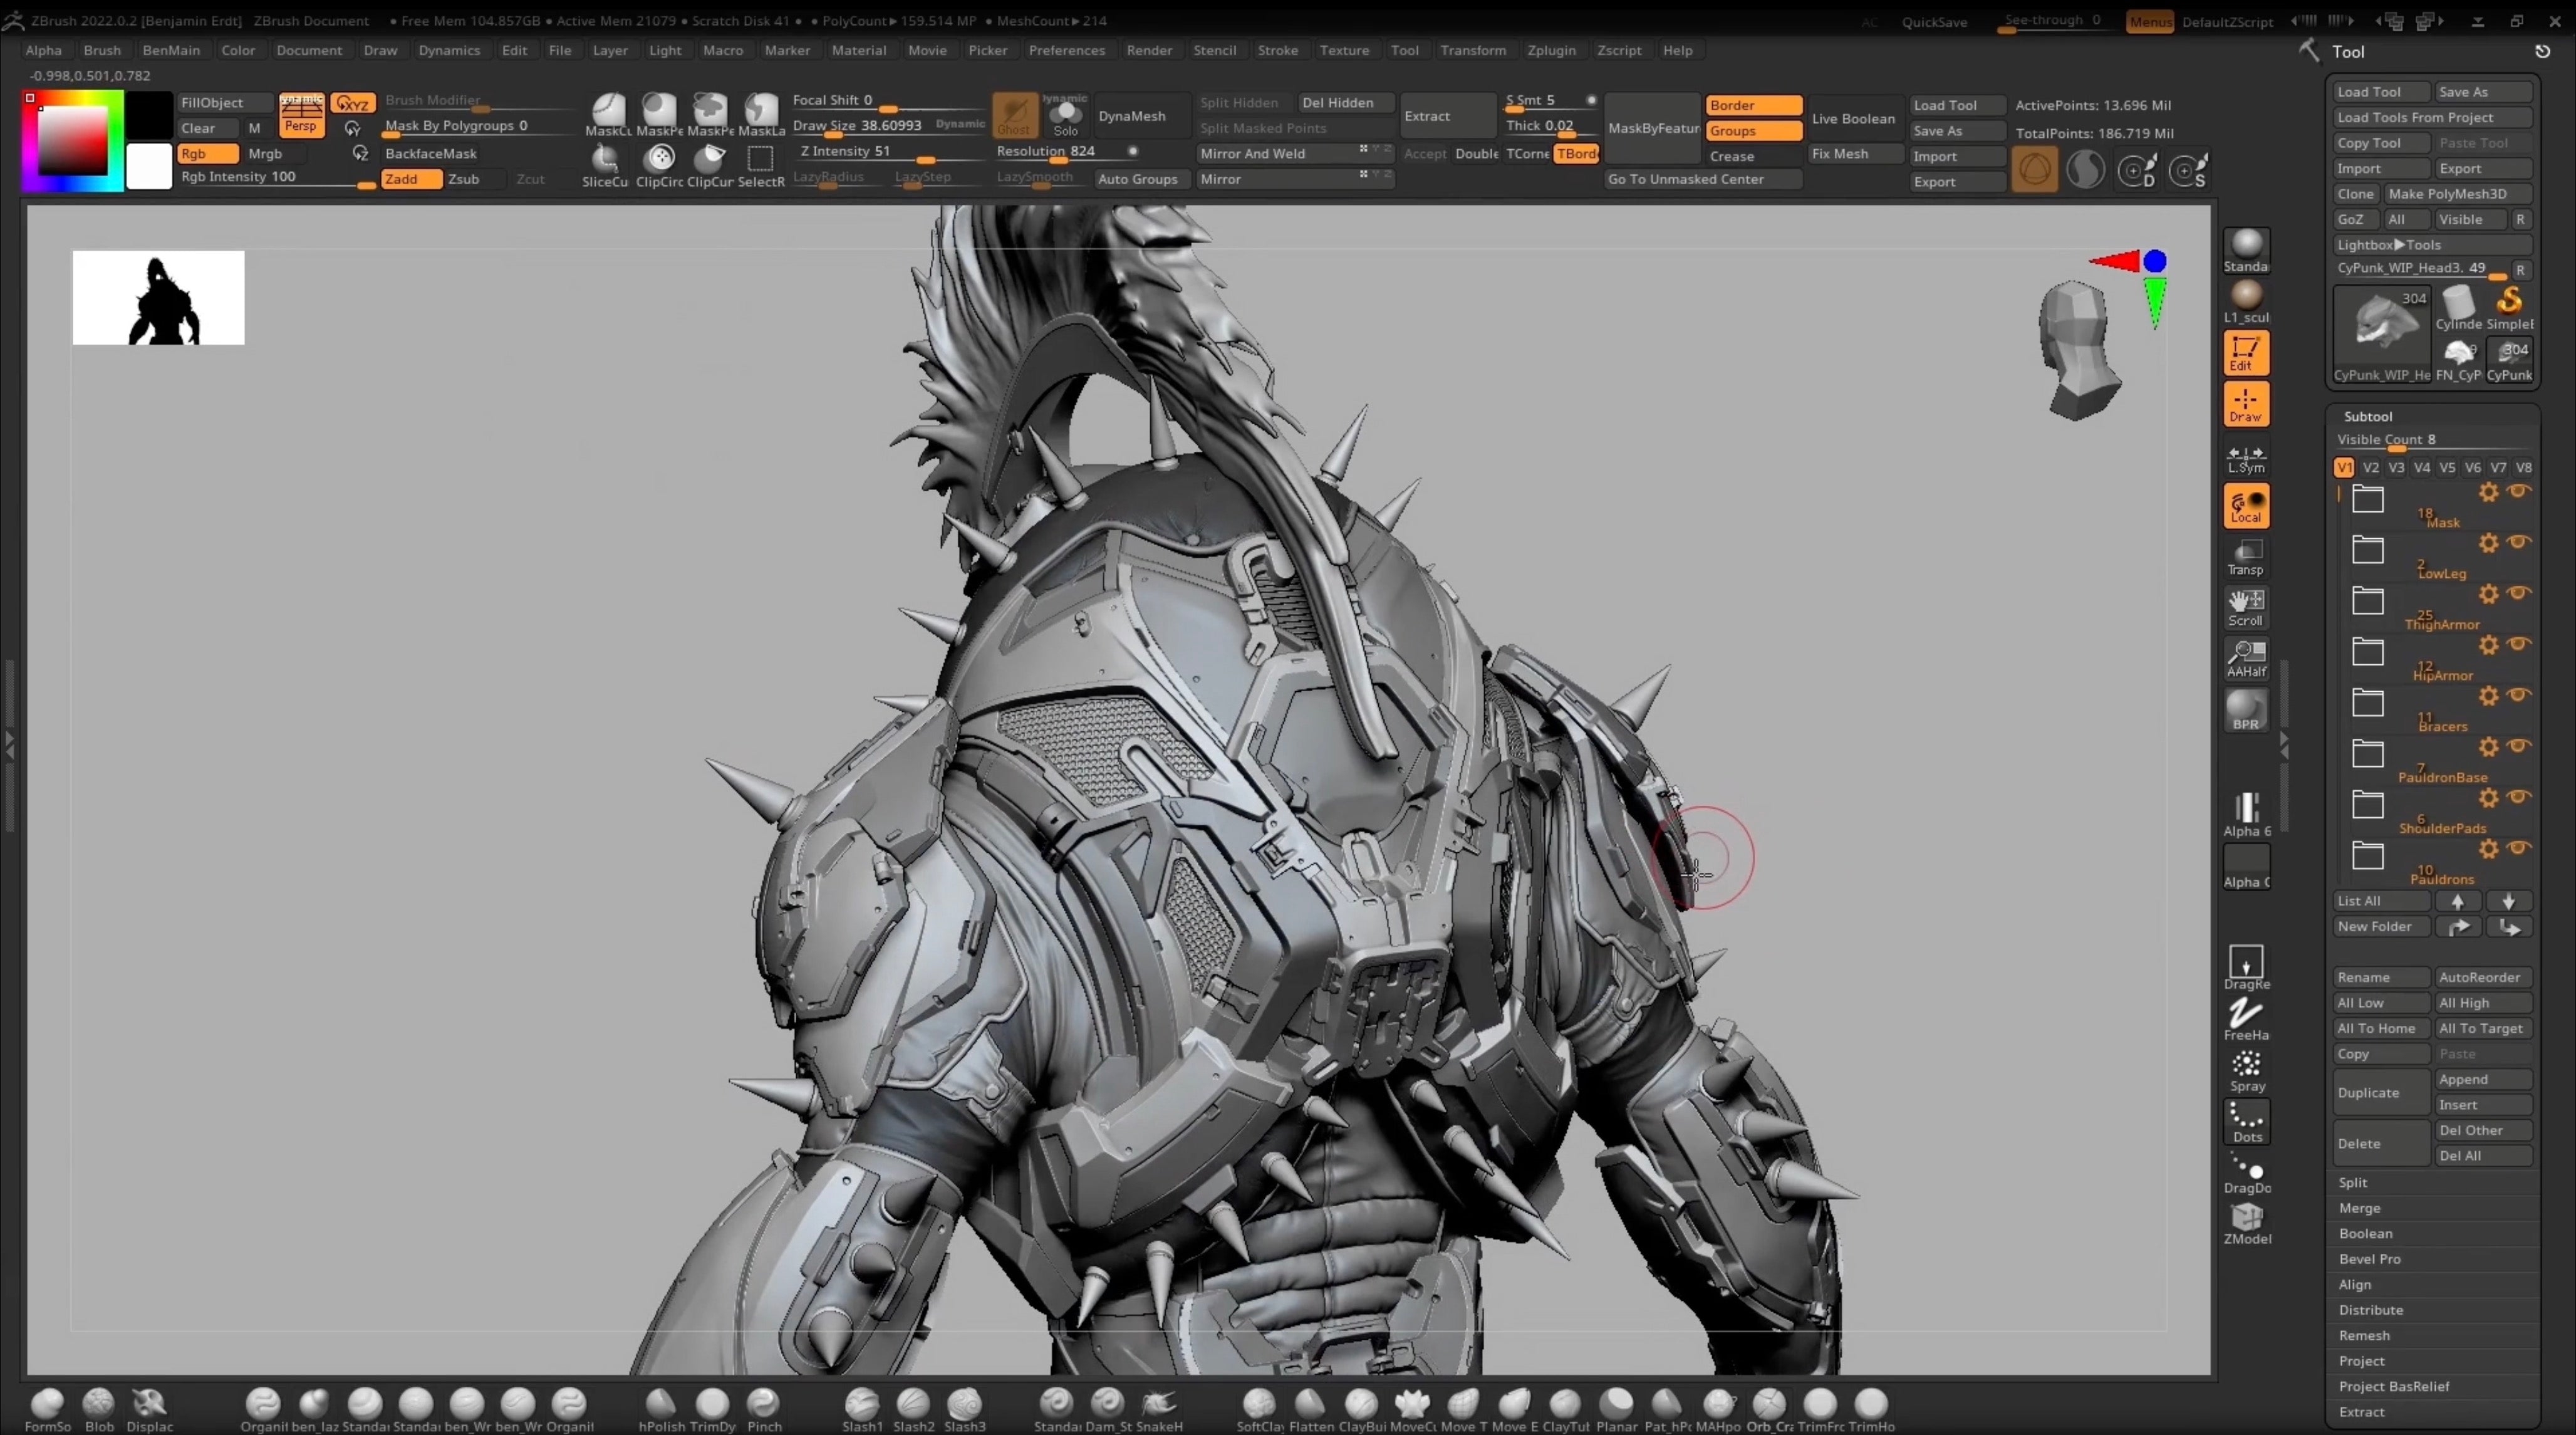Hide the Mask folder with eye icon
This screenshot has width=2576, height=1435.
coord(2518,491)
